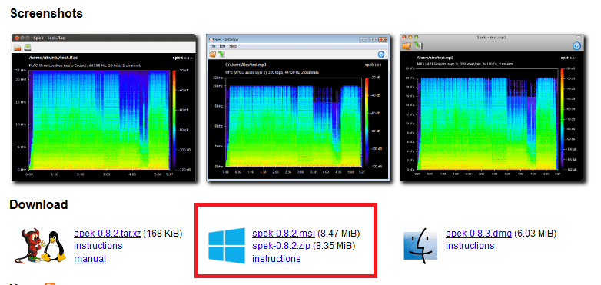Screen dimensions: 601x285
Task: Download spek-0.8.3.dmg for Mac
Action: click(x=479, y=233)
